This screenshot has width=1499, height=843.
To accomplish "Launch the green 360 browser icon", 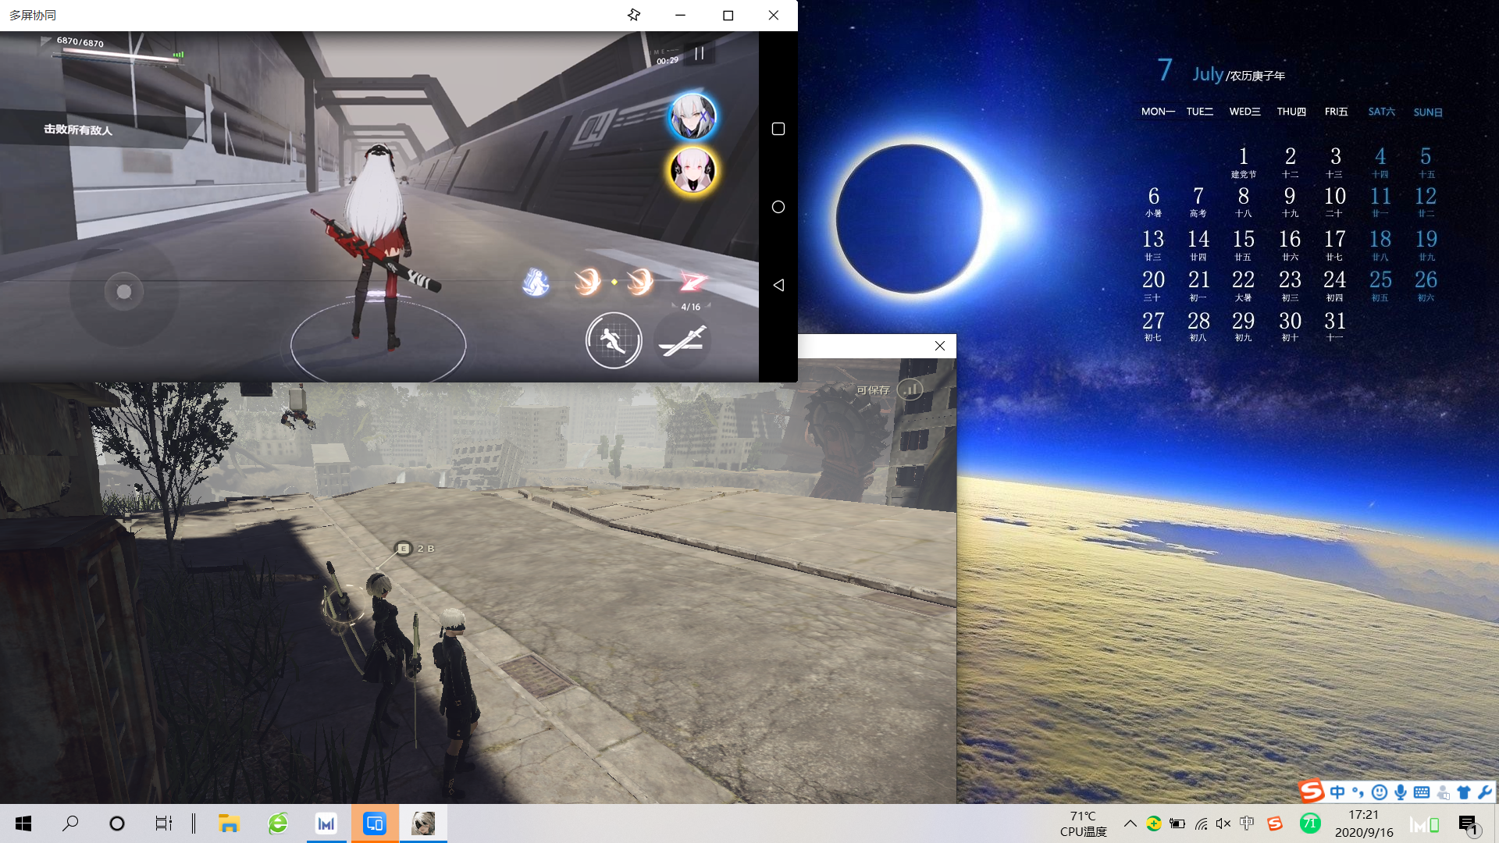I will [278, 823].
